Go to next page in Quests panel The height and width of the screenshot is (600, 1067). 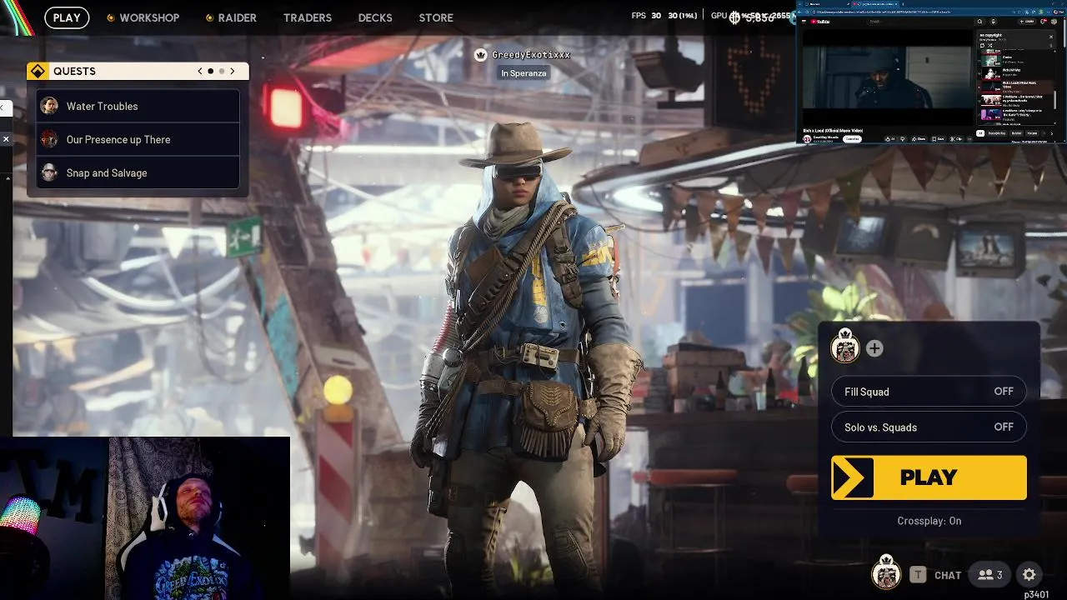(x=233, y=71)
